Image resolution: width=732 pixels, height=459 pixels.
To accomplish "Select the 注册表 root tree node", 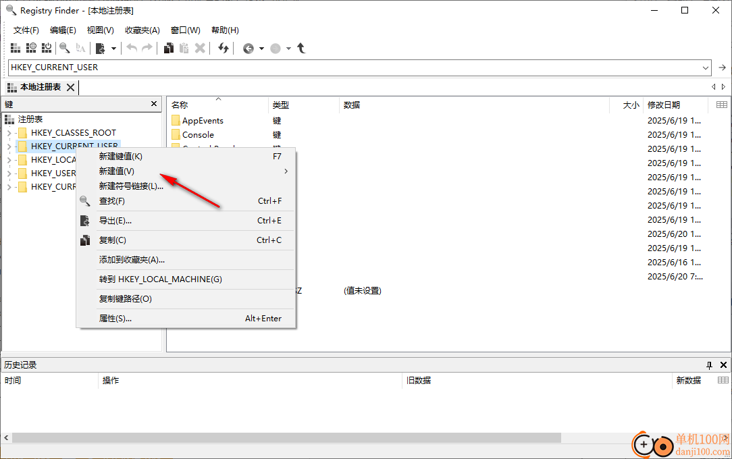I will 30,119.
